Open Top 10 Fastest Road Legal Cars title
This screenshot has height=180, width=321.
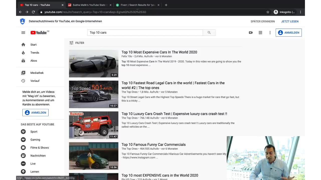tap(173, 85)
